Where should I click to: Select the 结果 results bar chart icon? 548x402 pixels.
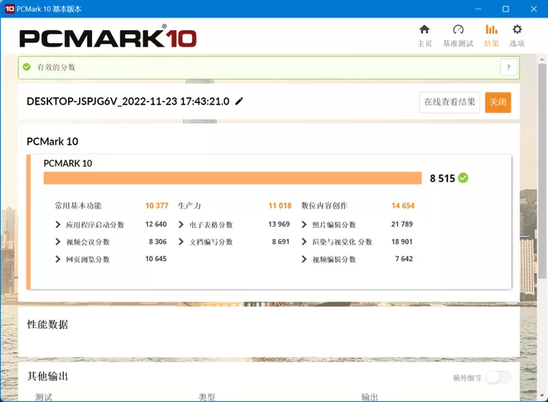tap(491, 30)
